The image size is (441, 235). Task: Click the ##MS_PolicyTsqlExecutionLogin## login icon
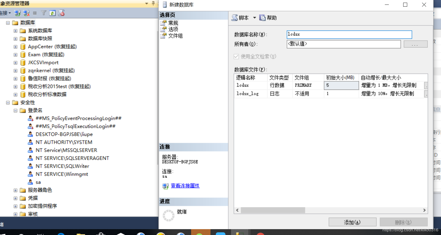(x=31, y=126)
